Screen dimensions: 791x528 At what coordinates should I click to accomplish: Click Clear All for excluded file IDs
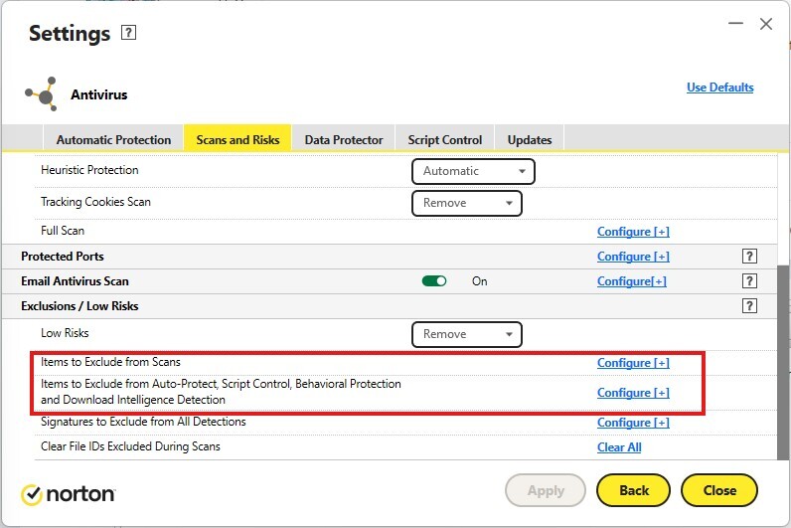[x=619, y=447]
